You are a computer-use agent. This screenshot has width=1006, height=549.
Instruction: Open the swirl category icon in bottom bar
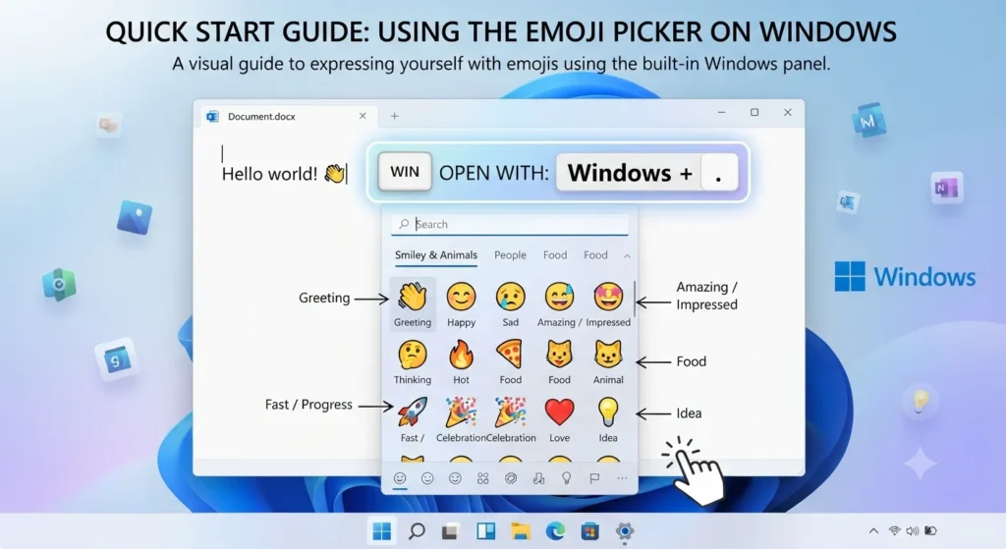511,478
